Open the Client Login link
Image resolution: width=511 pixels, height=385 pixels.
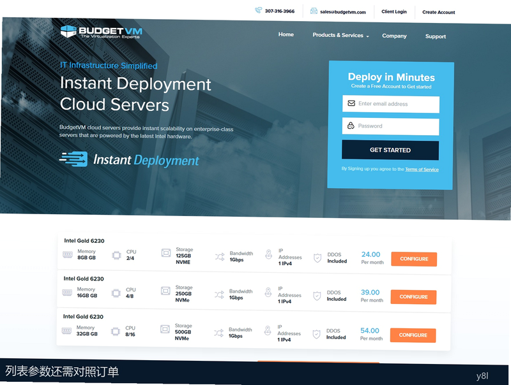click(x=394, y=11)
